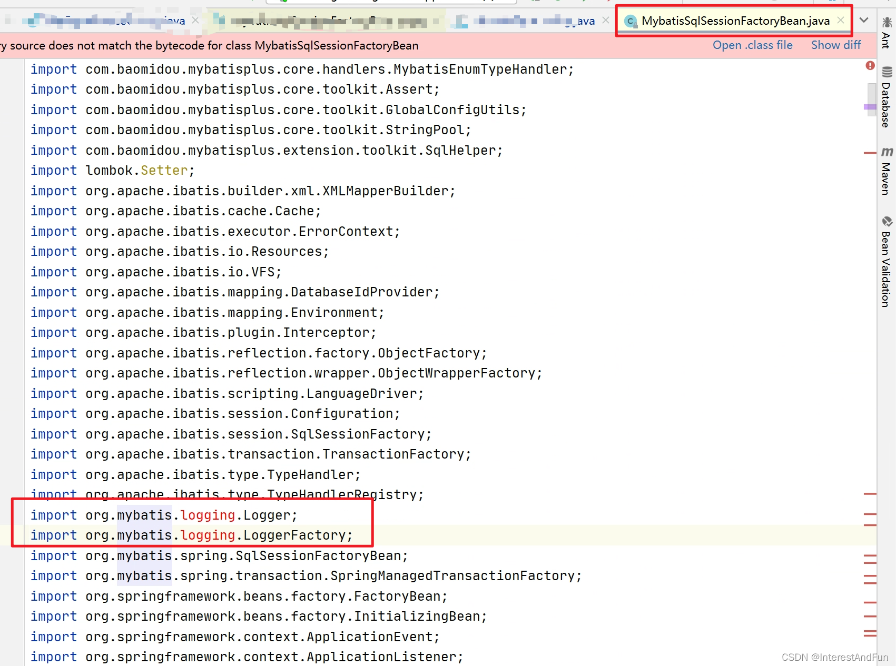Screen dimensions: 896x666
Task: Close the third blurred editor tab
Action: (x=606, y=20)
